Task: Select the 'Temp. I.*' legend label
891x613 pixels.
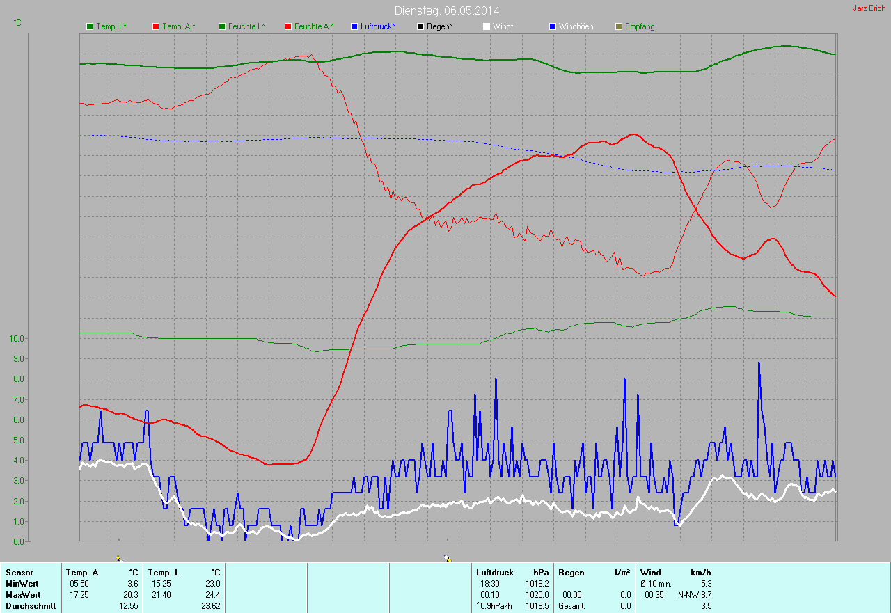Action: click(111, 26)
